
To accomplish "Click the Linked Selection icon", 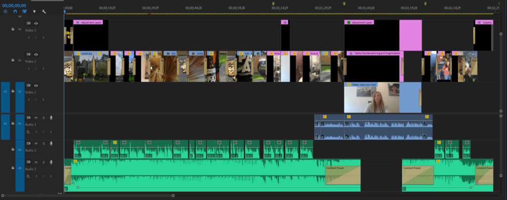I will (24, 11).
